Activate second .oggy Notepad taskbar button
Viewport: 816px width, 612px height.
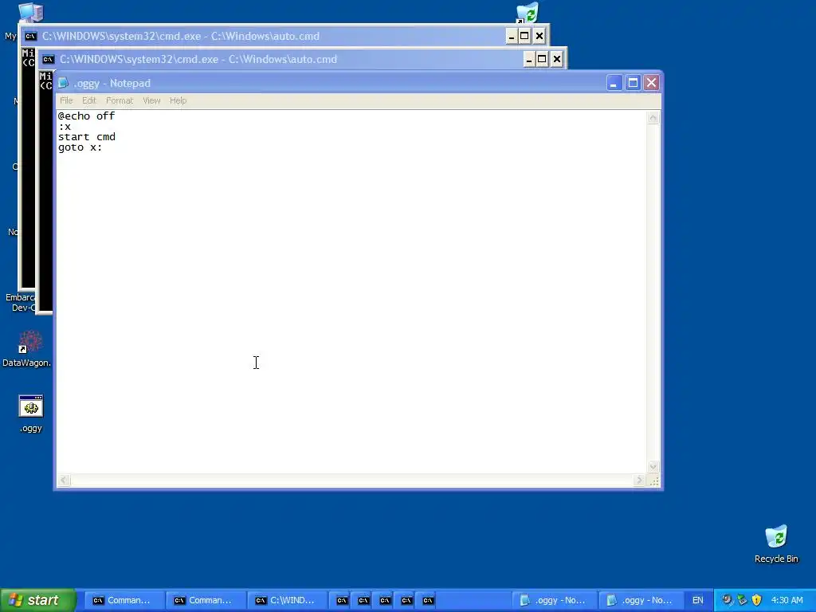[641, 600]
